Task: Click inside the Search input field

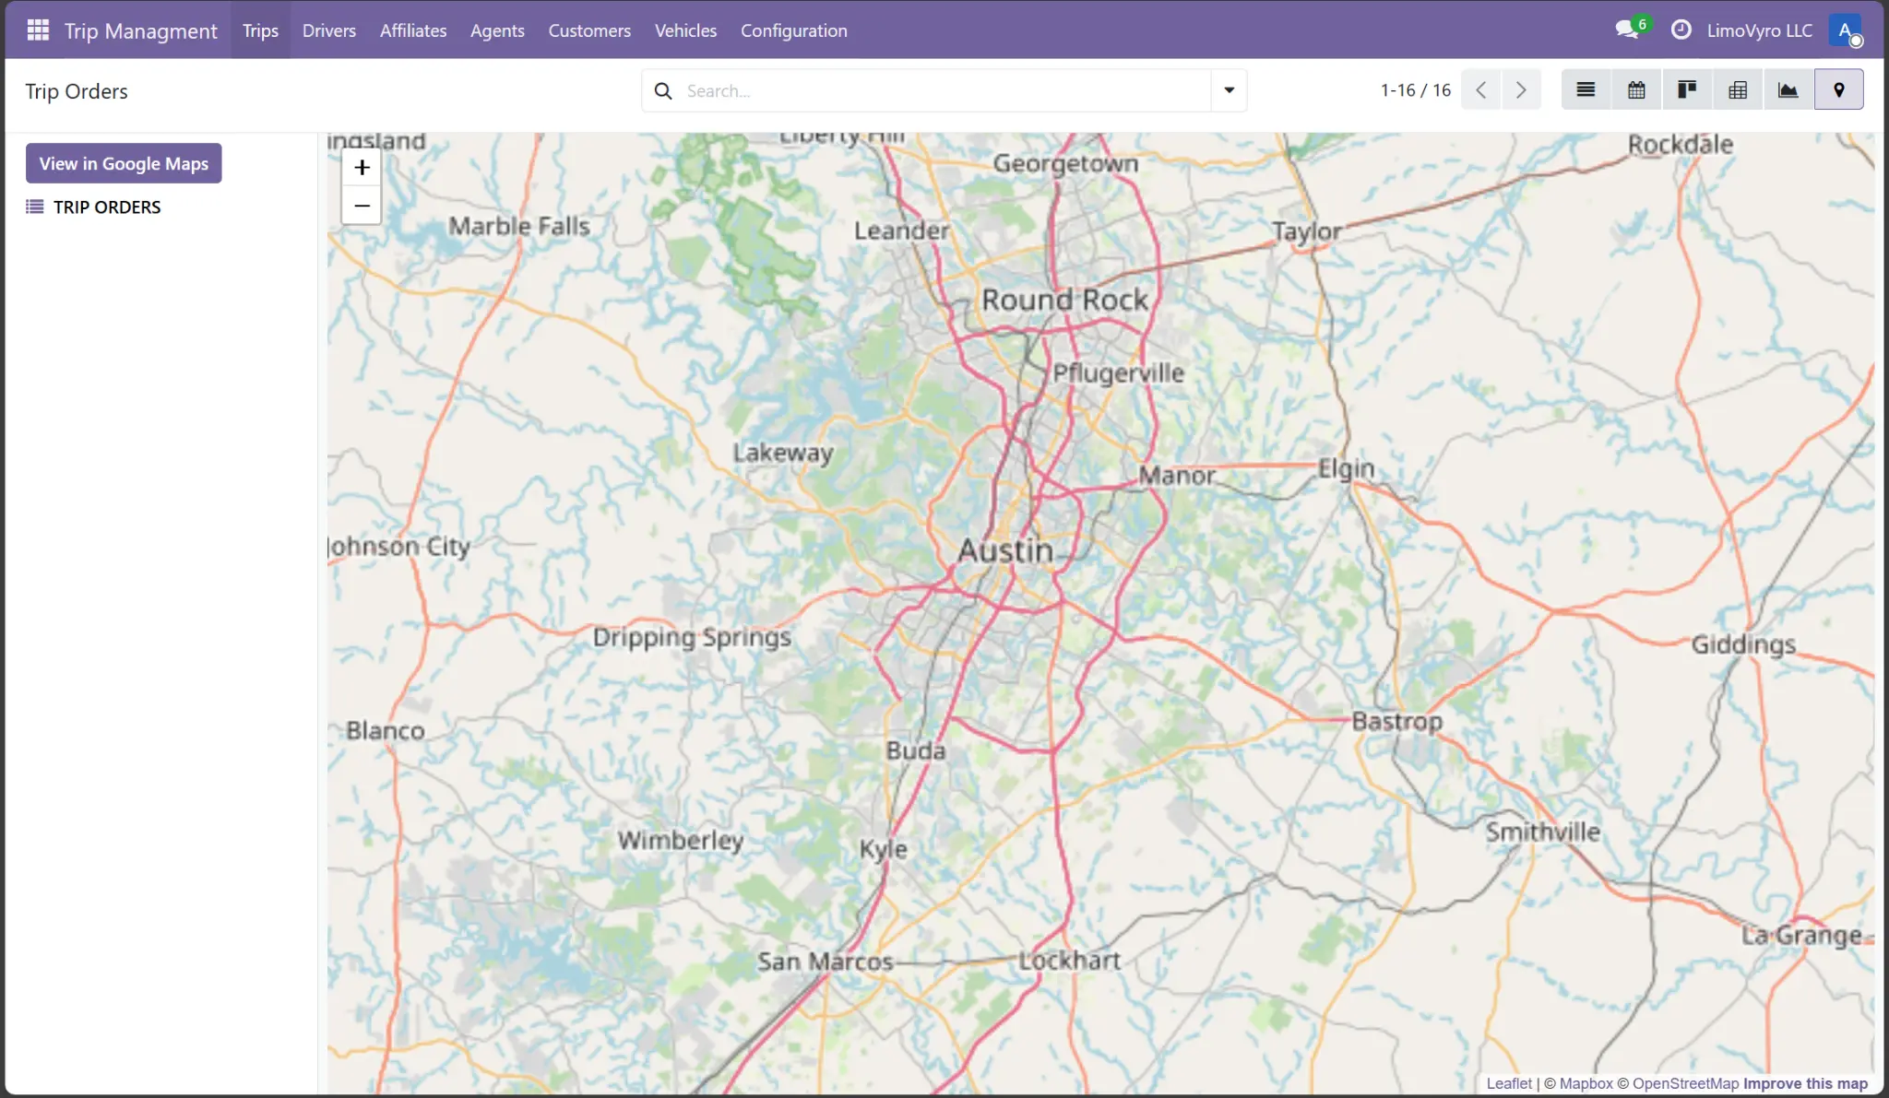Action: pyautogui.click(x=922, y=89)
